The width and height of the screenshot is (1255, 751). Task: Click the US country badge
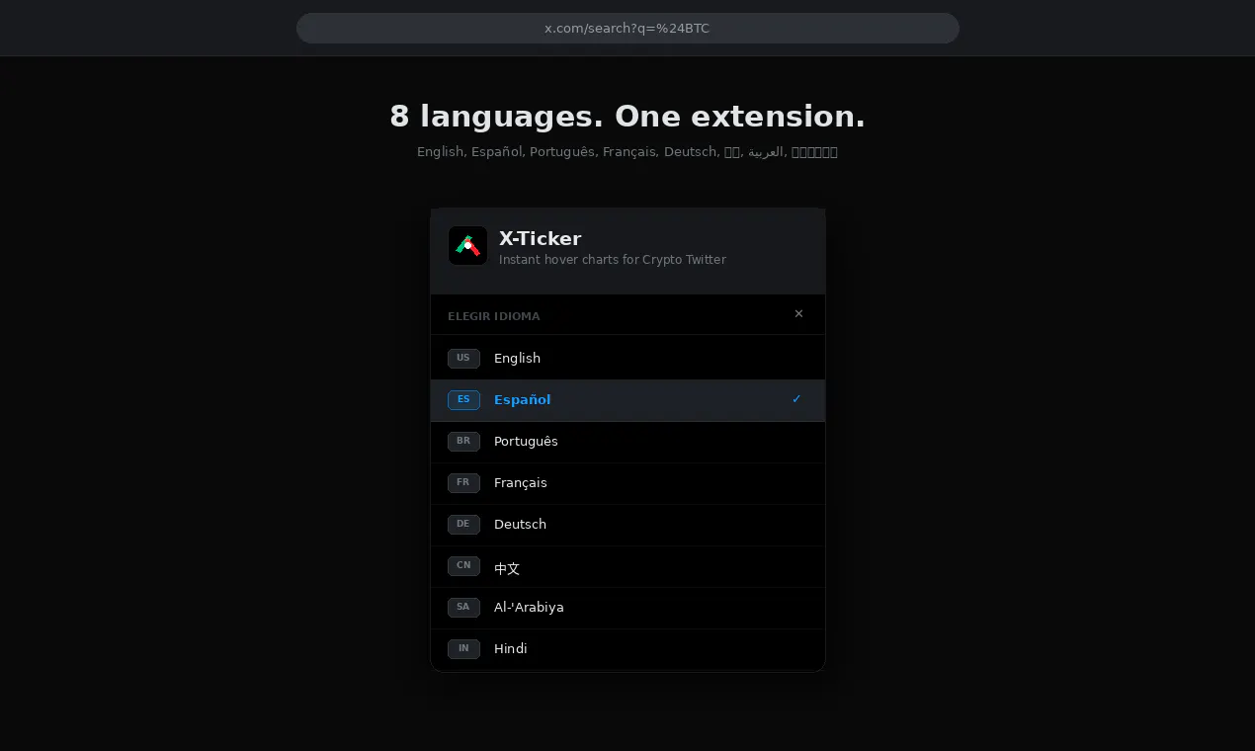(463, 359)
